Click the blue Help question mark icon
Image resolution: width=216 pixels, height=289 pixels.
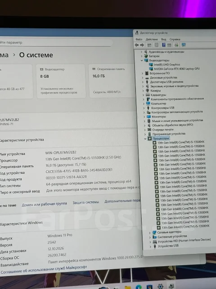163,45
